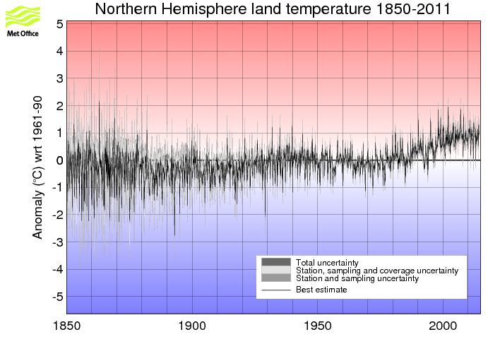Click the 'Station and sampling uncertainty' legend swatch

click(276, 278)
